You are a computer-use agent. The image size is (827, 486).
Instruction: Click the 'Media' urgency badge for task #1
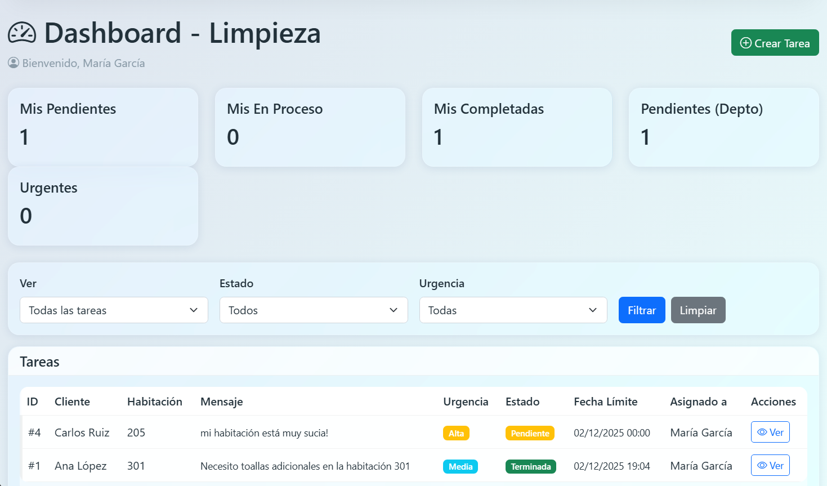[x=461, y=466]
